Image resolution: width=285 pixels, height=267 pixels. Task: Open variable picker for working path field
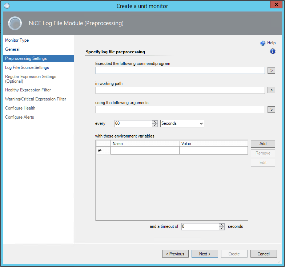click(271, 90)
